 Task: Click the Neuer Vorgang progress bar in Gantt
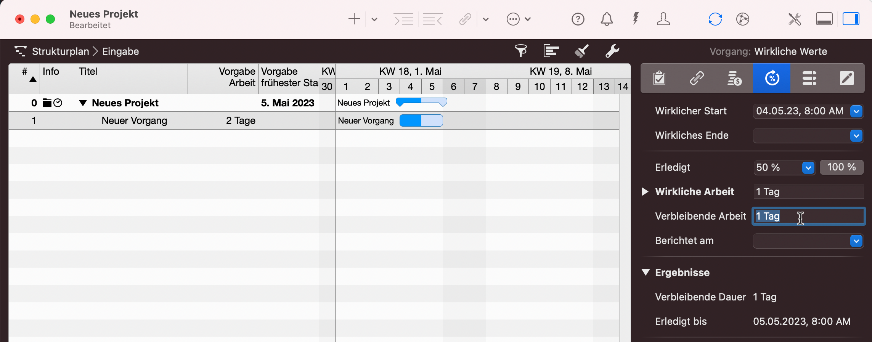(421, 120)
